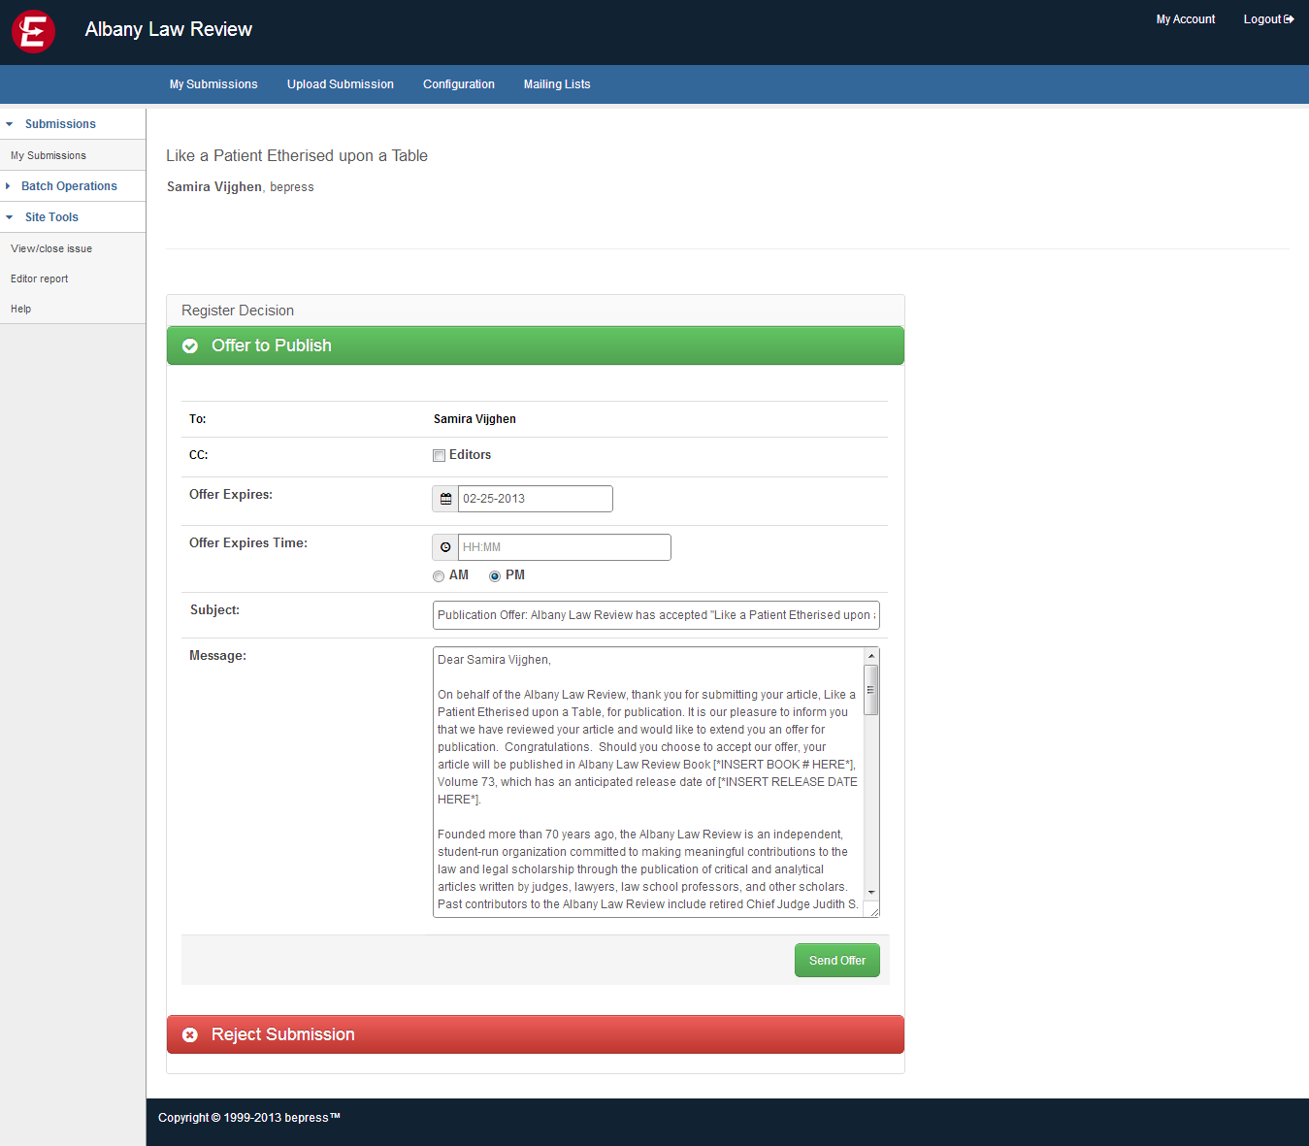The height and width of the screenshot is (1146, 1309).
Task: Open the Configuration menu item
Action: 459,84
